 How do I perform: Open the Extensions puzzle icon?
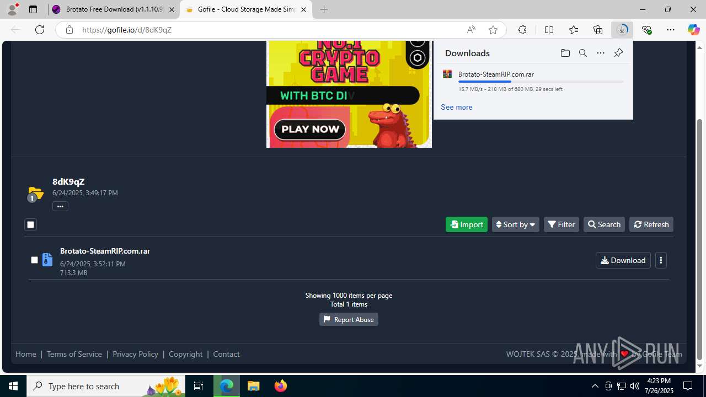point(522,30)
